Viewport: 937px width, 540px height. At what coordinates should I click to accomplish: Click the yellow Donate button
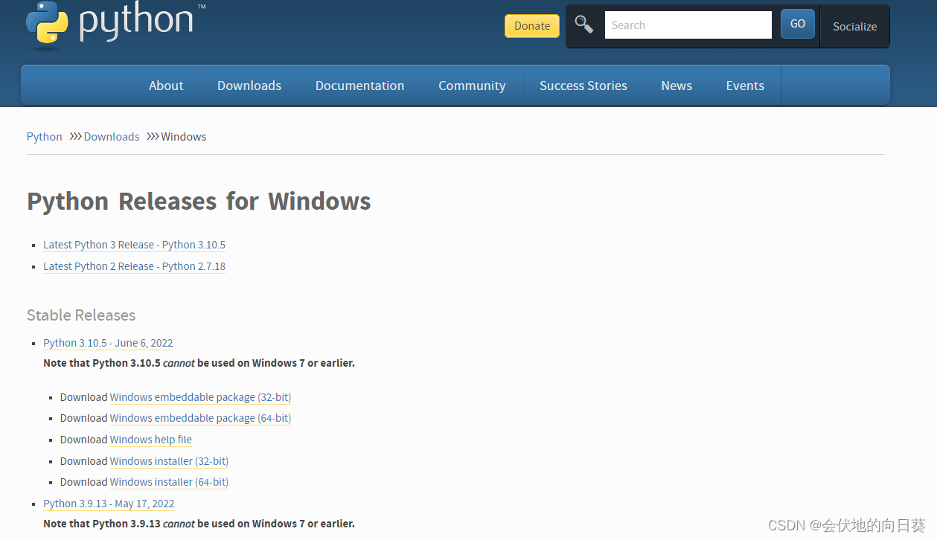[532, 26]
